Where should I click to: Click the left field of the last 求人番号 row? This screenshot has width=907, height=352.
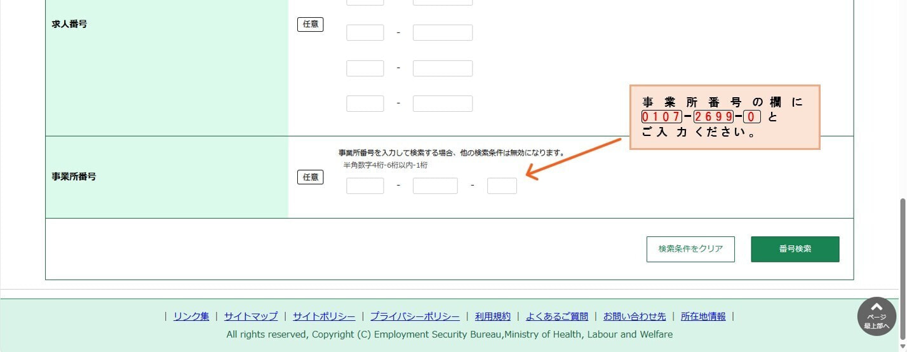pos(365,104)
